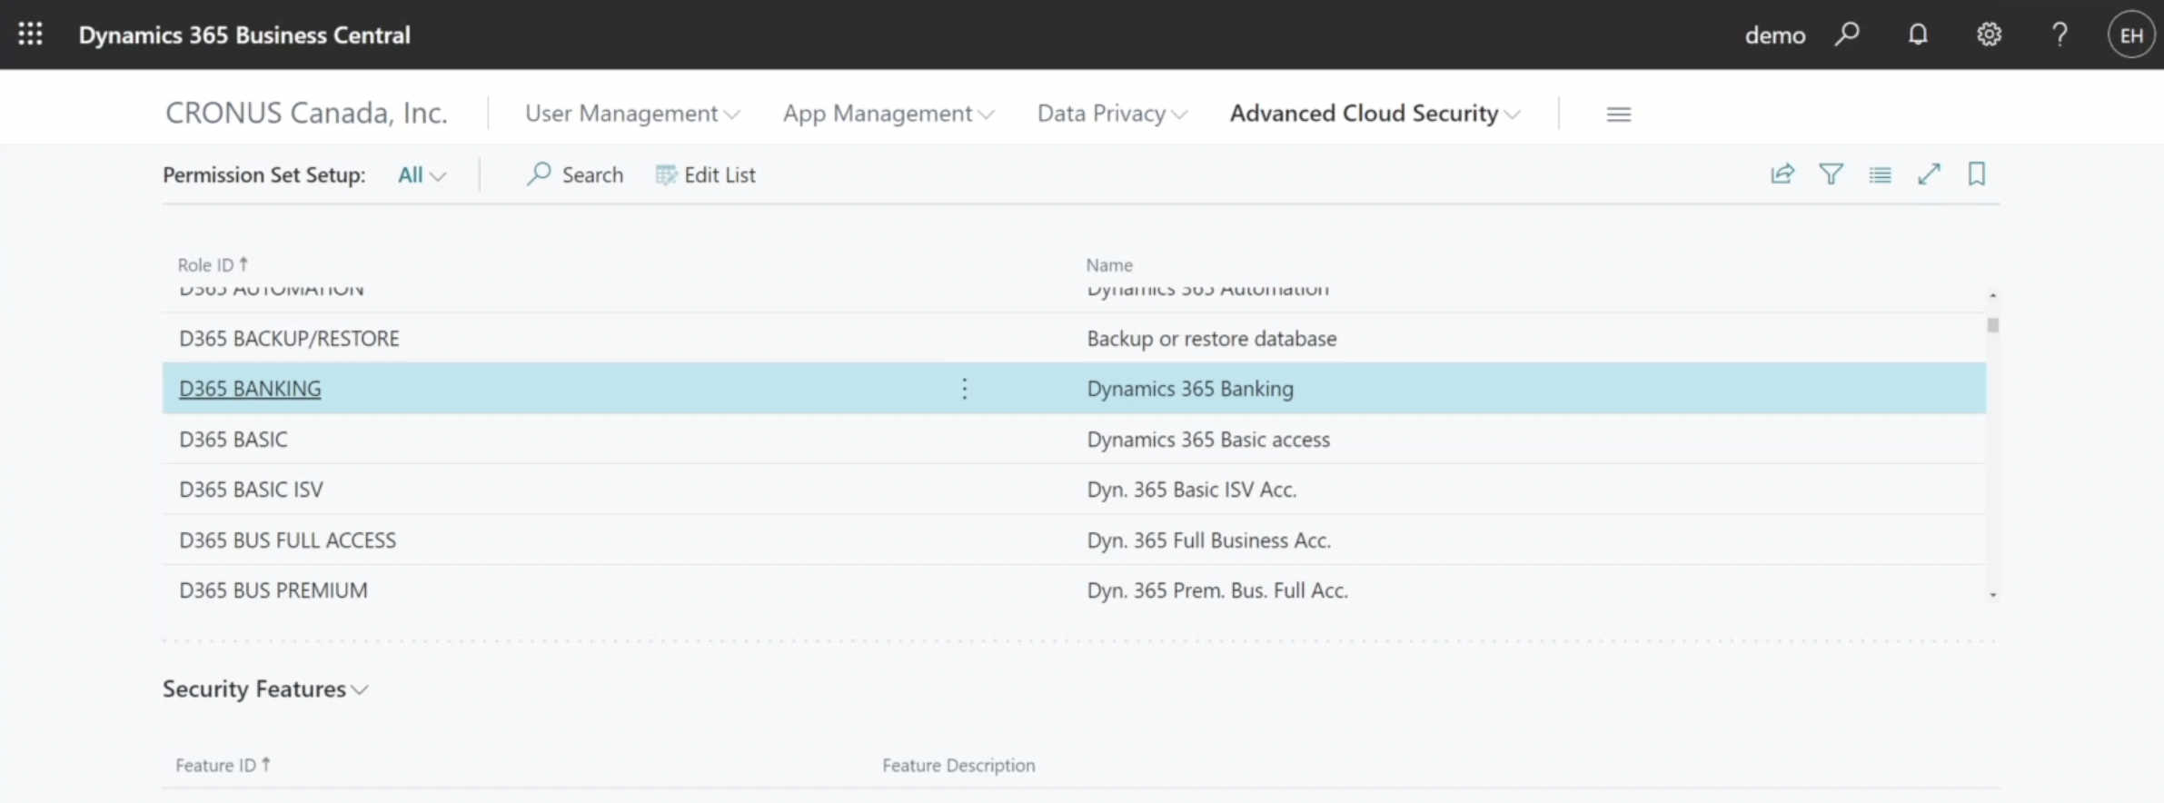Change list layout view icon
The image size is (2164, 803).
[1881, 174]
